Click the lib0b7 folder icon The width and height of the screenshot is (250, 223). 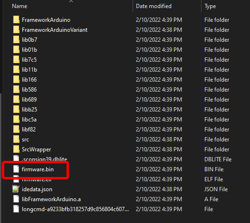point(16,40)
